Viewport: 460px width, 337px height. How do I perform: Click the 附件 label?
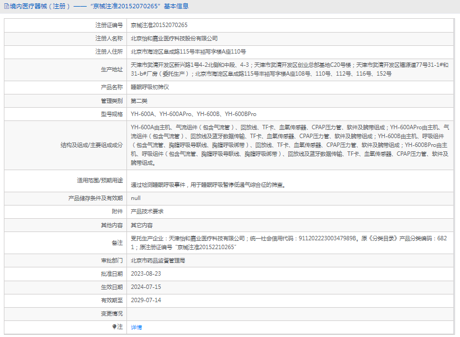tap(117, 212)
